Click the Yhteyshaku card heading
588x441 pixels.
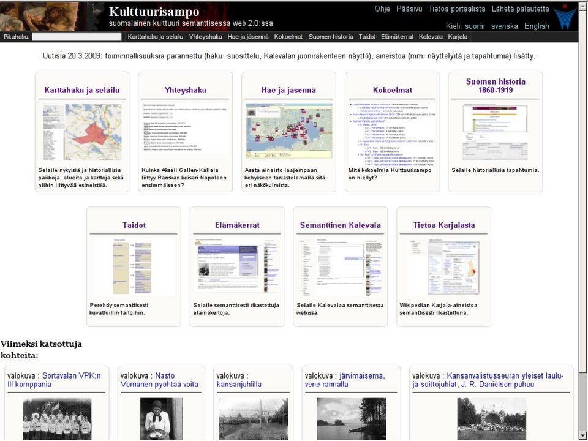pyautogui.click(x=185, y=91)
